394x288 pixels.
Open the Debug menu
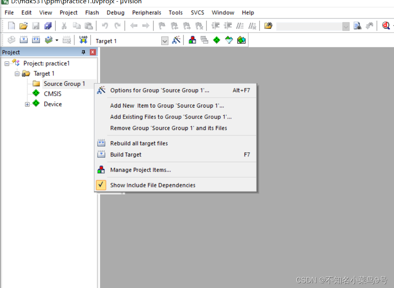[x=115, y=13]
